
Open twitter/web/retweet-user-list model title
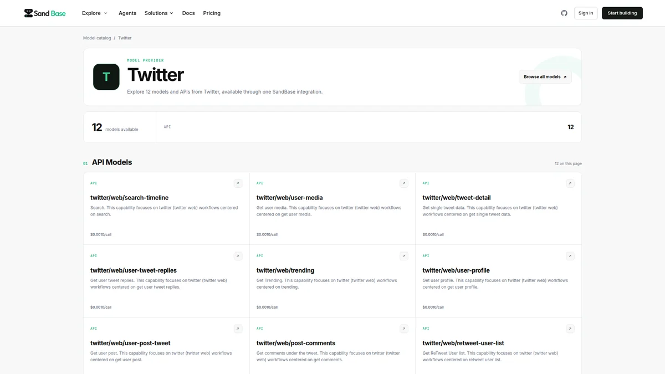pos(463,343)
